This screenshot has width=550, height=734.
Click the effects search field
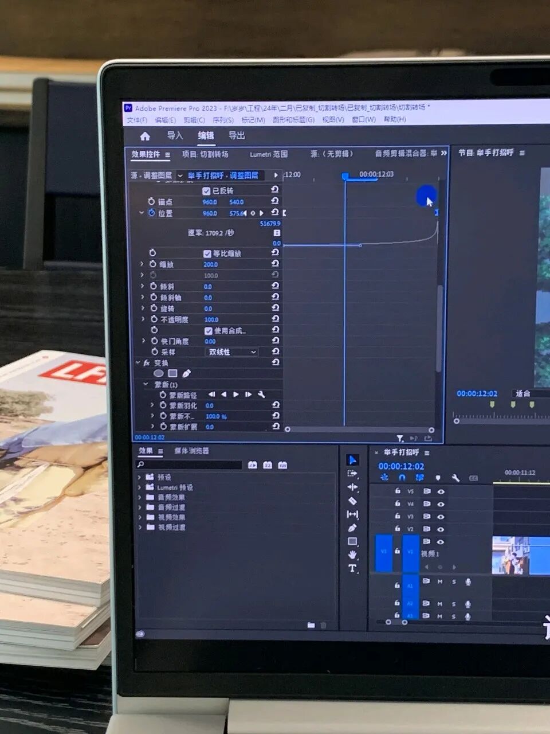190,465
